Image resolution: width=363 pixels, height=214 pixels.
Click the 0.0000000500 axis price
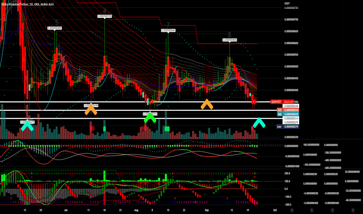pos(291,67)
